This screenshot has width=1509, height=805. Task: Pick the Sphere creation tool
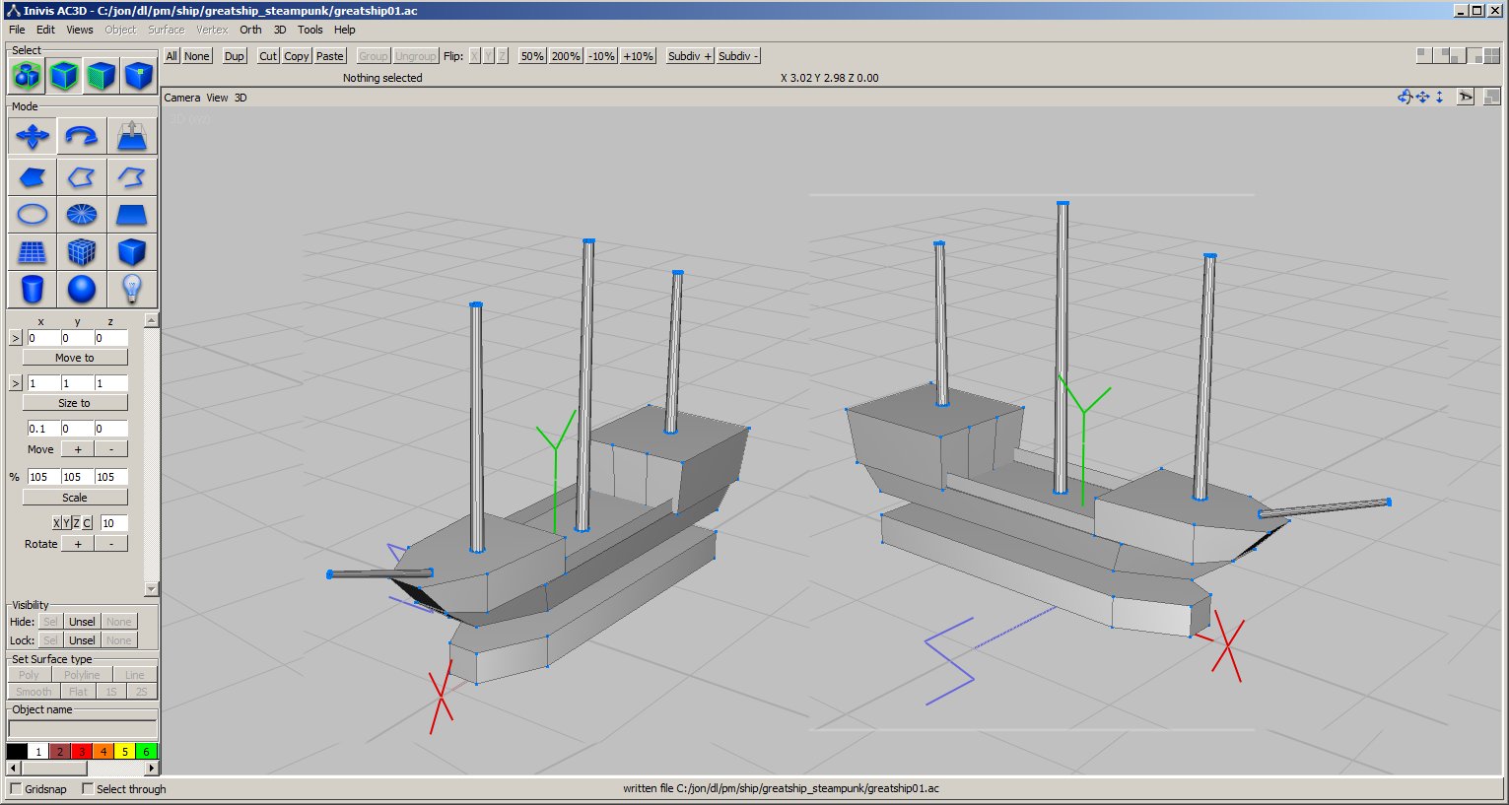[82, 290]
